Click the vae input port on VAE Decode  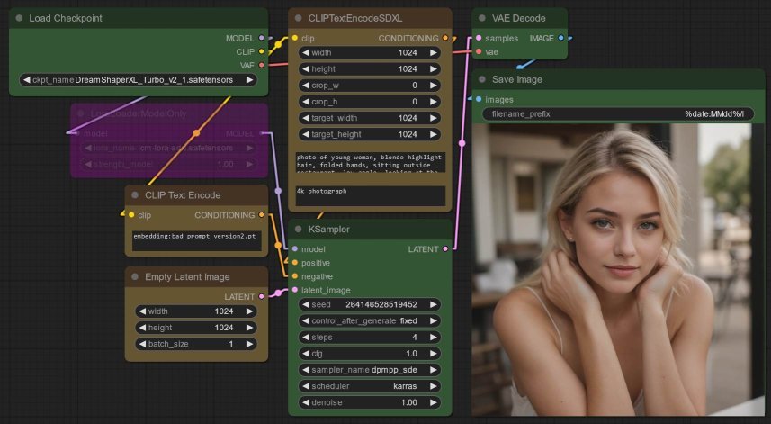[479, 51]
